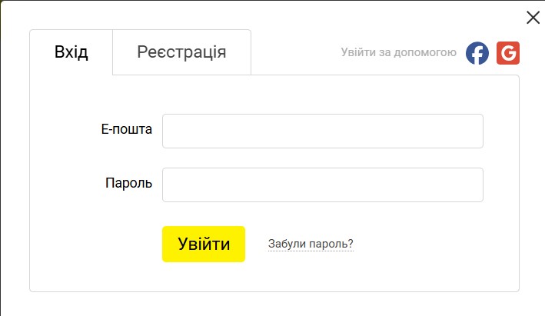Open the Реєстрація tab

pos(181,52)
